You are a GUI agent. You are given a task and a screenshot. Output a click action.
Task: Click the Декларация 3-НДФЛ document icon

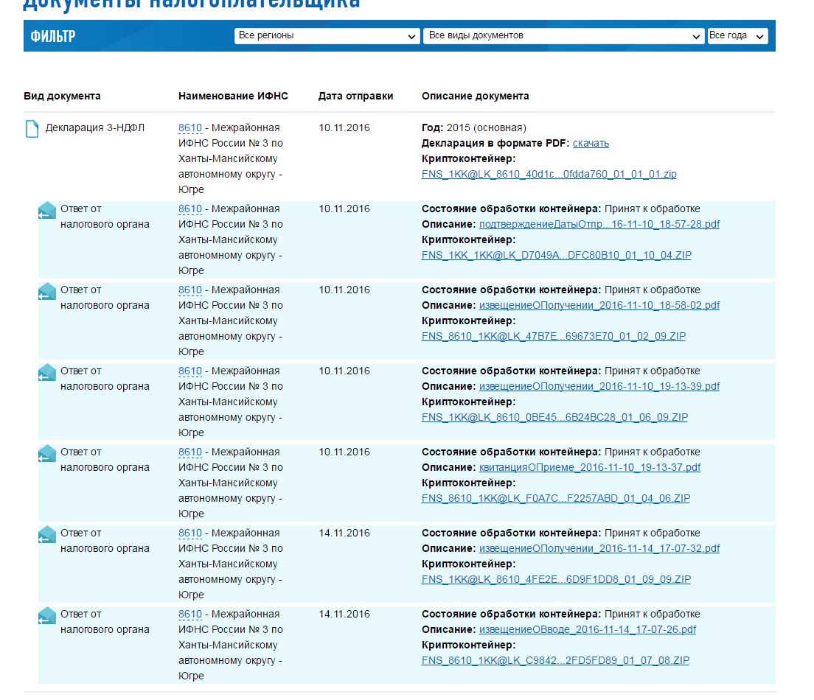click(x=32, y=129)
